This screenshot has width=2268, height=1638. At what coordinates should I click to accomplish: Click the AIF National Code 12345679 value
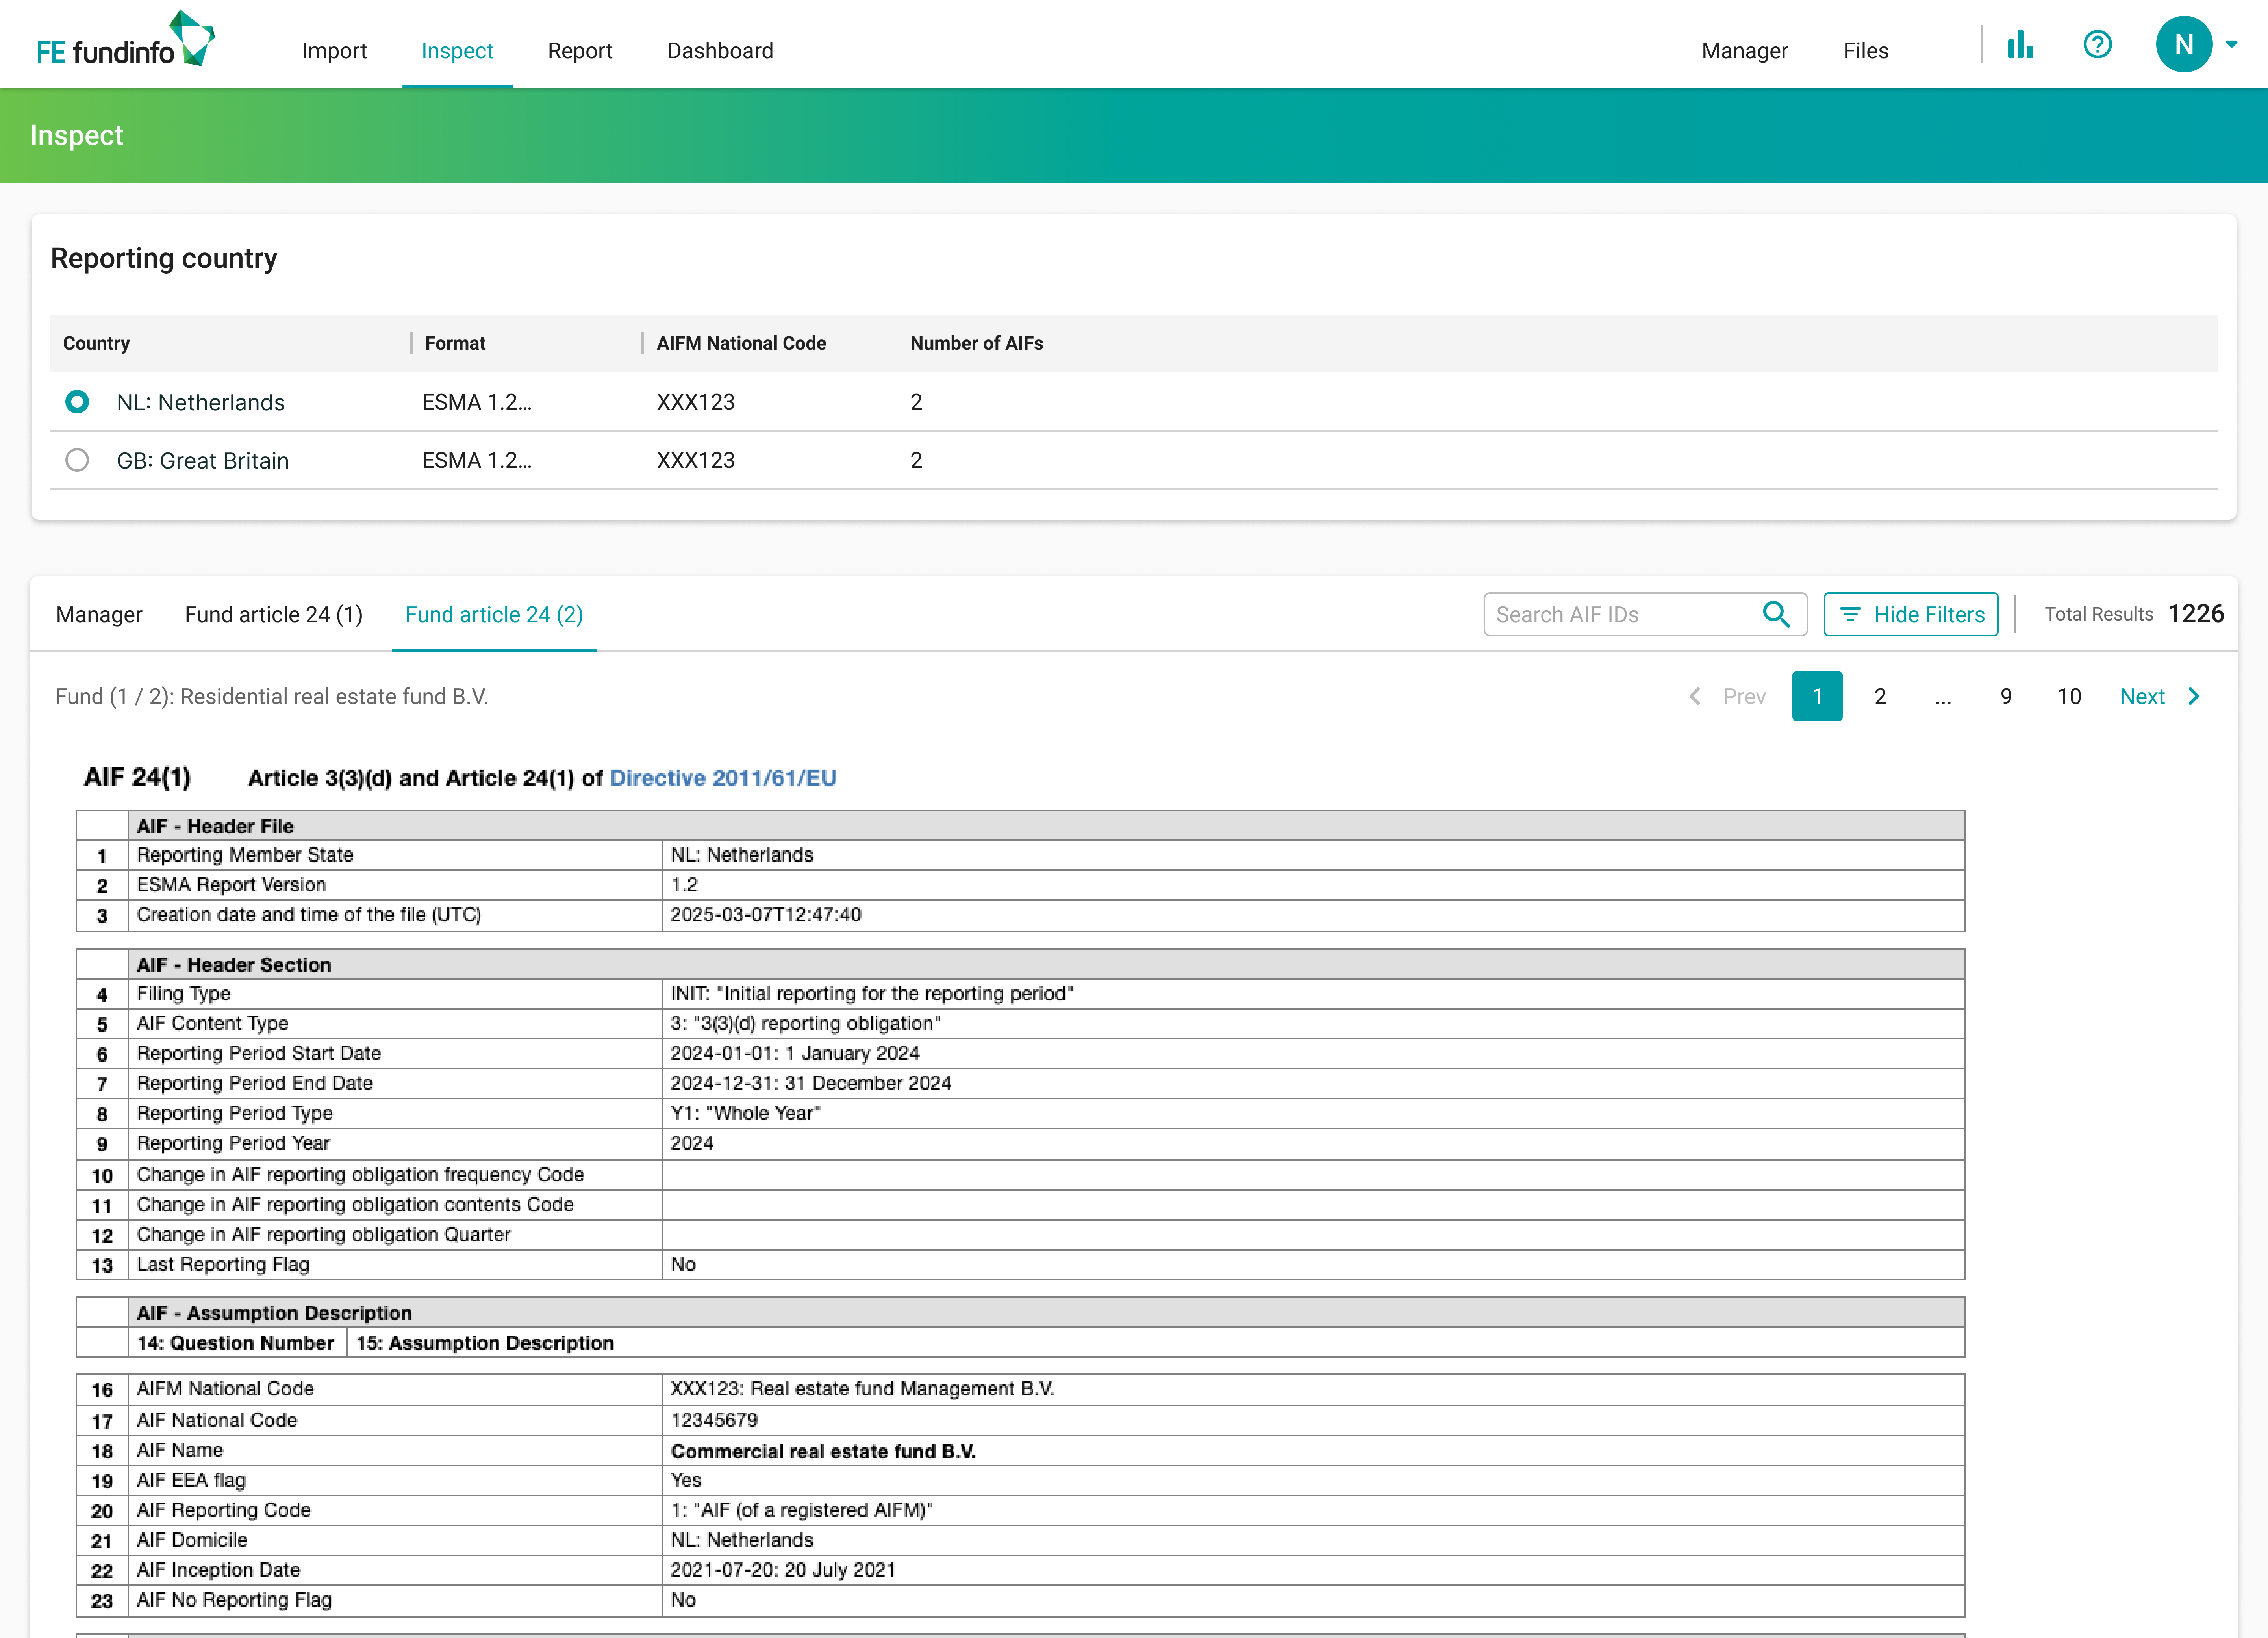(x=714, y=1420)
